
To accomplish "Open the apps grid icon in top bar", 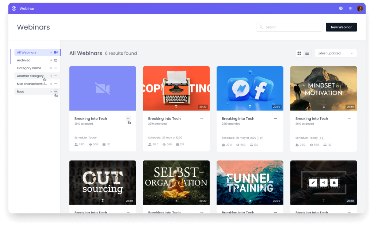I will [351, 8].
